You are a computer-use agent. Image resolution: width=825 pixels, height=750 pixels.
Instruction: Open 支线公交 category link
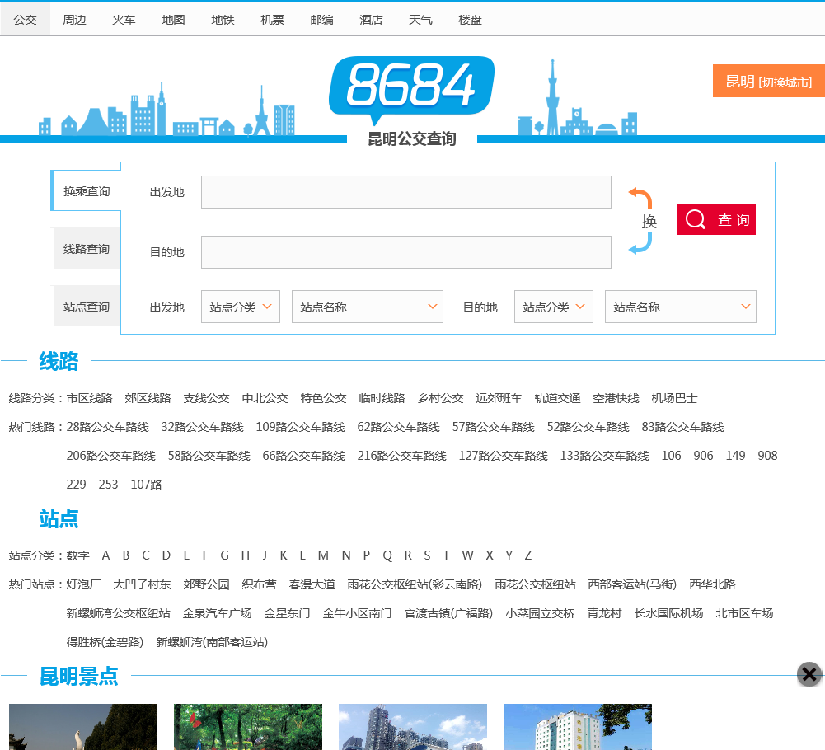click(x=206, y=398)
